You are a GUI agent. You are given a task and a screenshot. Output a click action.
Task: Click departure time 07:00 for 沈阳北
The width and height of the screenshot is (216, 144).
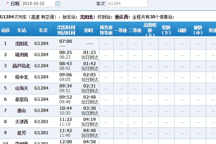66,41
